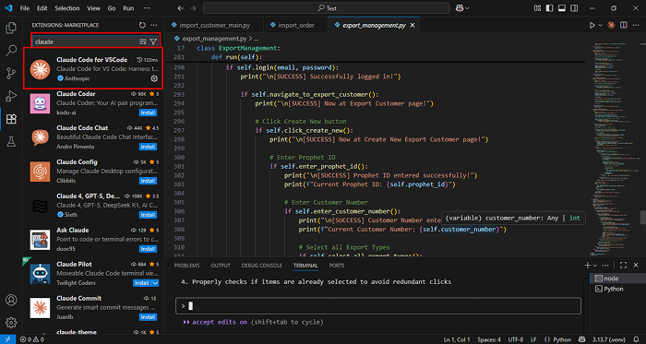Install the Claude Commit extension
This screenshot has width=646, height=344.
[x=148, y=317]
